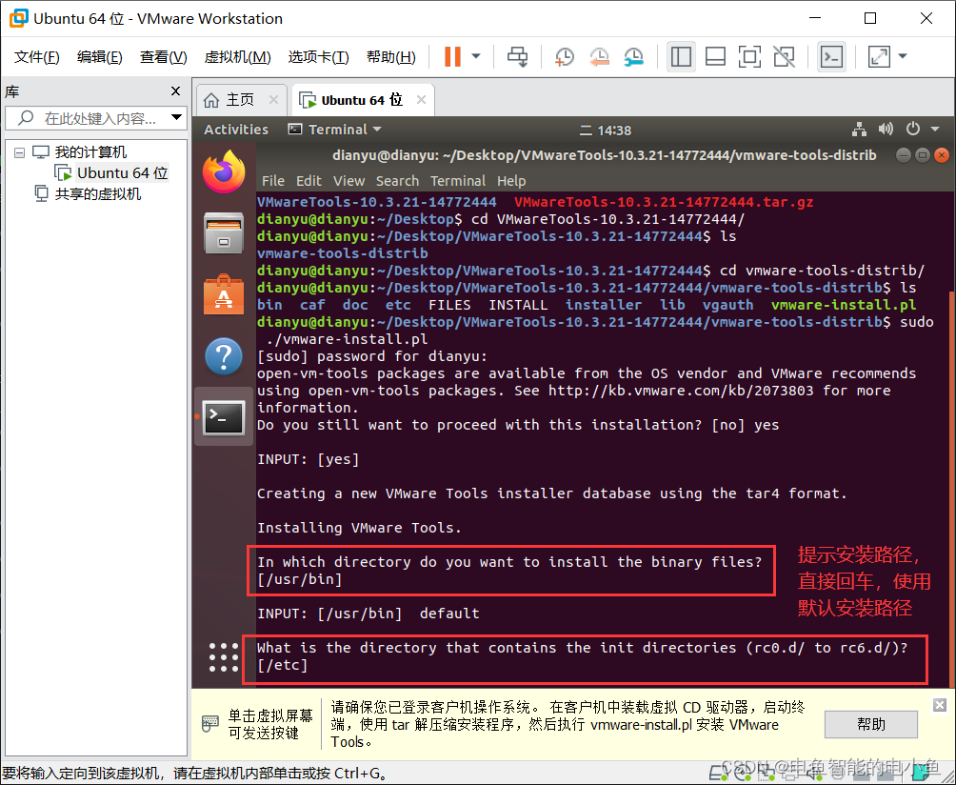Image resolution: width=956 pixels, height=785 pixels.
Task: Close the yellow hint bar
Action: 940,705
